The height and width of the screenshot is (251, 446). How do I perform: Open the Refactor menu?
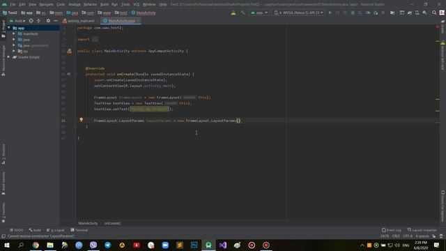tap(90, 4)
